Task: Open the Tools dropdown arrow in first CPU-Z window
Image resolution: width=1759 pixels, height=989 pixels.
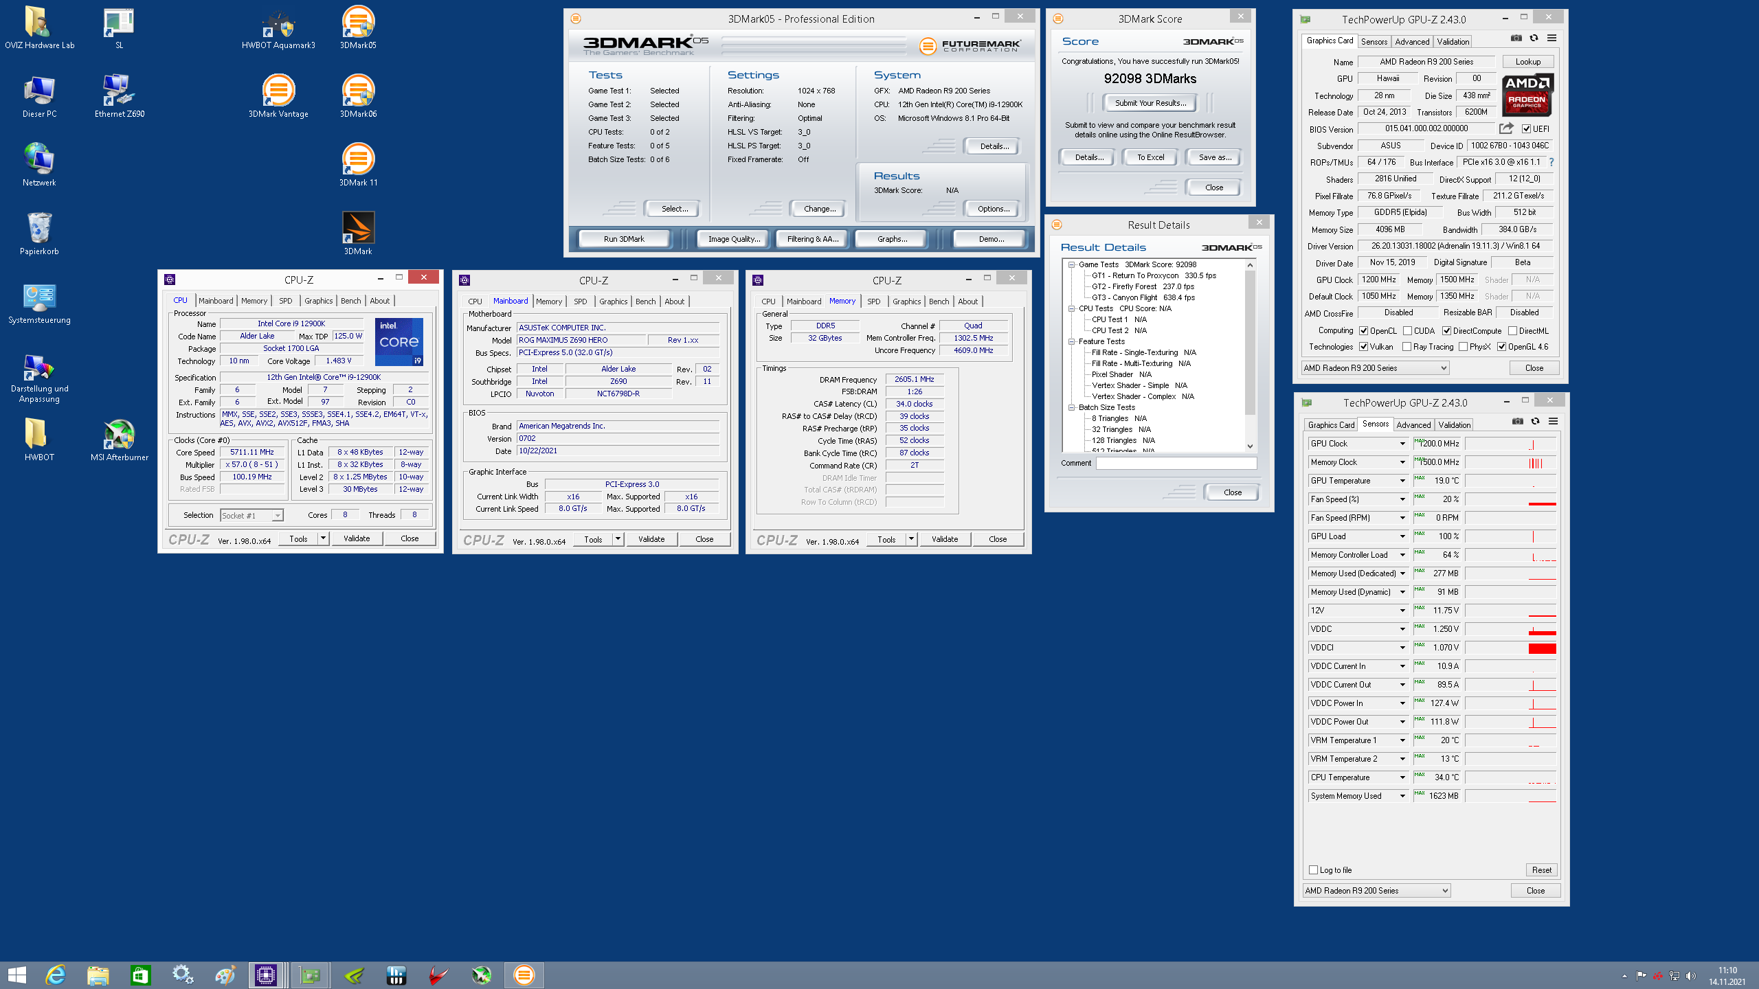Action: click(323, 538)
